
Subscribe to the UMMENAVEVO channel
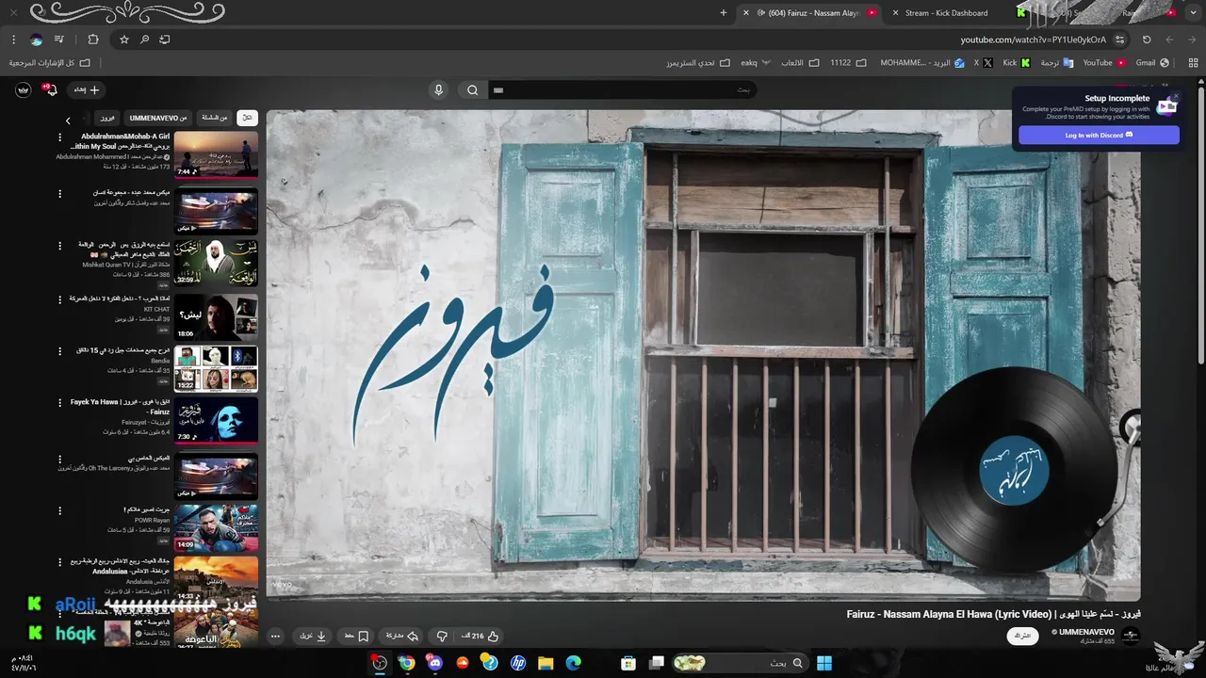tap(1023, 636)
